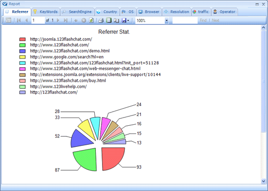Viewport: 268px width, 191px height.
Task: Click the green legend swatch for www.123flashchat.com/
Action: 23,45
